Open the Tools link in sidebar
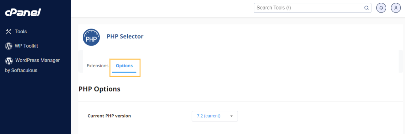The image size is (405, 134). (21, 32)
